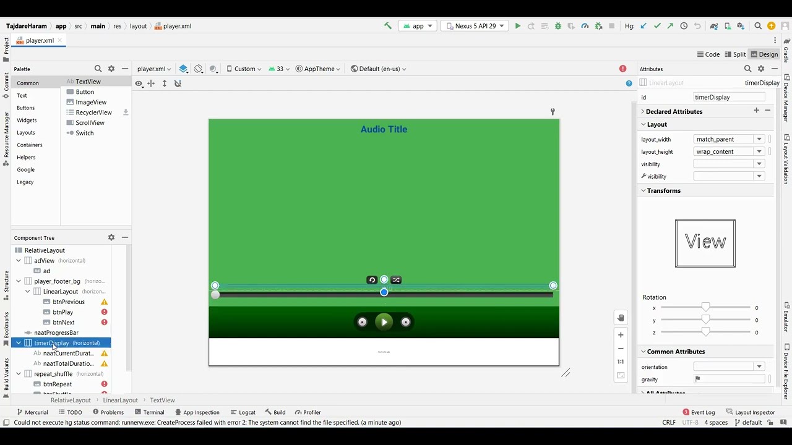Click the red error indicator icon
The width and height of the screenshot is (792, 445).
[623, 69]
